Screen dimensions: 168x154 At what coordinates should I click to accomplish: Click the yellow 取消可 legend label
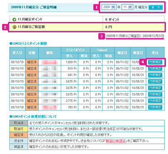tap(19, 129)
